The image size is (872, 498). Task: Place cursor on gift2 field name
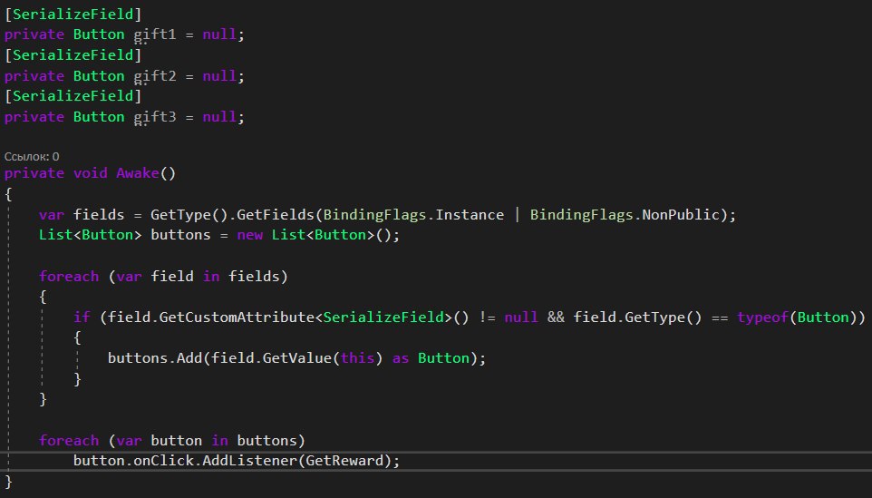tap(155, 75)
